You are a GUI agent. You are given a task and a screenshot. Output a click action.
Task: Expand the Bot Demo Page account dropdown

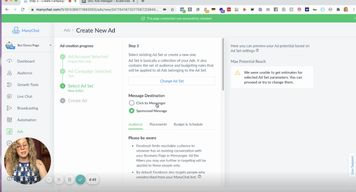(x=50, y=45)
